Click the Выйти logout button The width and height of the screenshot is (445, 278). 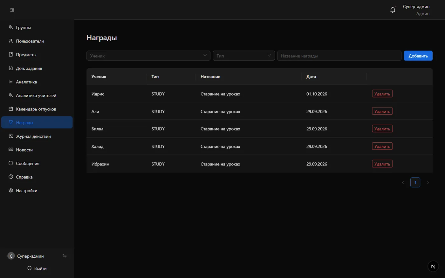point(37,268)
